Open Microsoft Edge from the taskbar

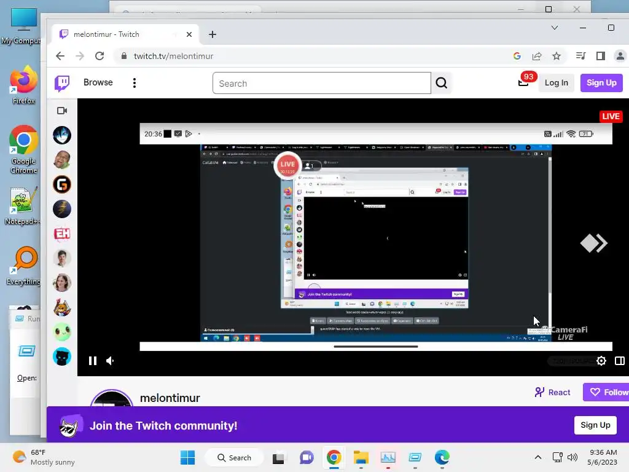(x=442, y=457)
